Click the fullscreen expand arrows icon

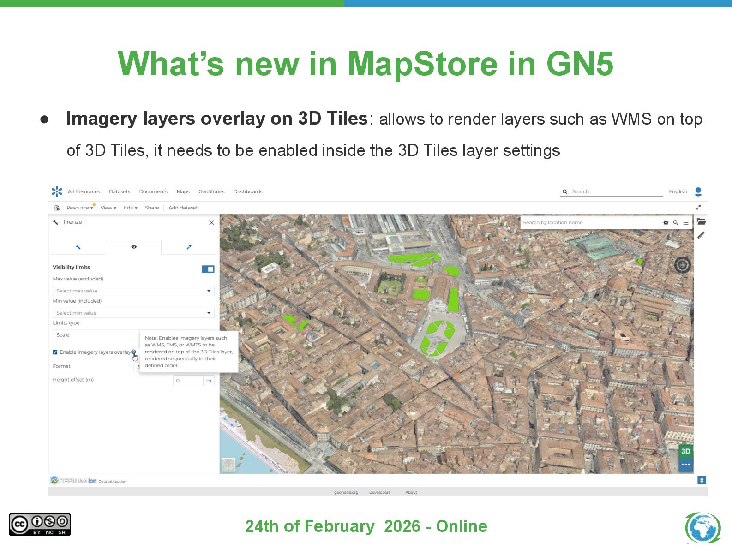coord(698,208)
